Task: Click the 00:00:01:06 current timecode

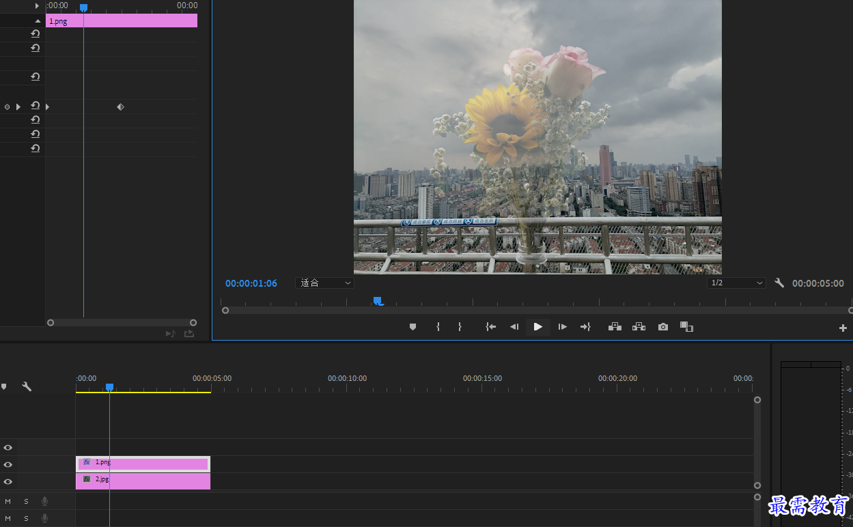Action: click(x=251, y=283)
